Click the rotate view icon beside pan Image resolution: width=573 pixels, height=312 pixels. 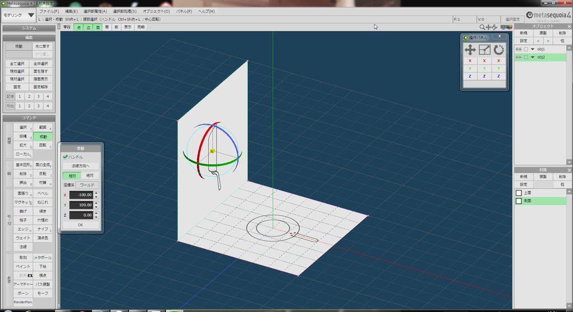tap(495, 27)
